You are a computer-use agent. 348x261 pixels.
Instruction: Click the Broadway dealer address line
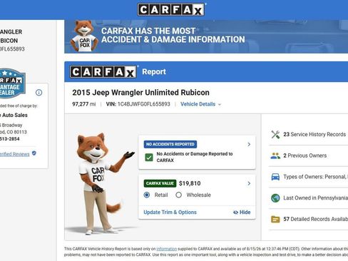pyautogui.click(x=11, y=126)
